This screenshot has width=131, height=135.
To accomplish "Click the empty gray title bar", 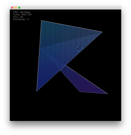I will [70, 8].
